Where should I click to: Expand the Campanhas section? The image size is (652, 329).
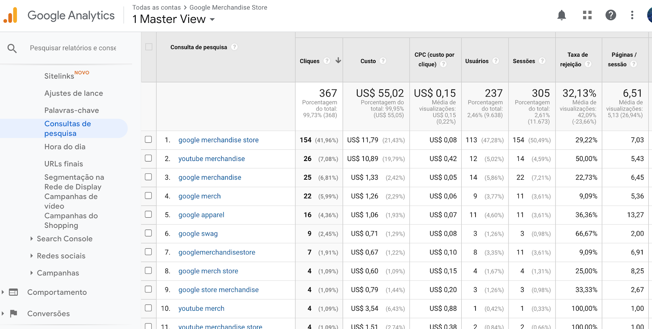31,273
